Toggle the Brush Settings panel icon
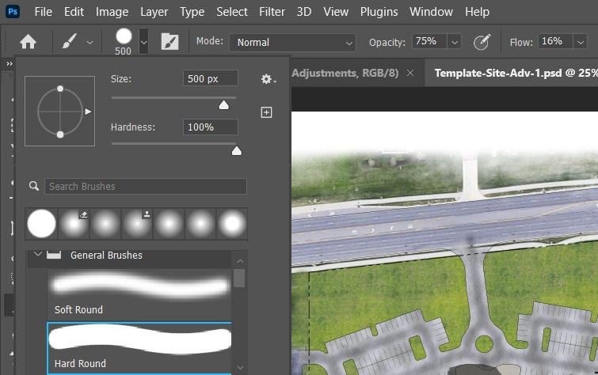The image size is (598, 375). pos(169,42)
